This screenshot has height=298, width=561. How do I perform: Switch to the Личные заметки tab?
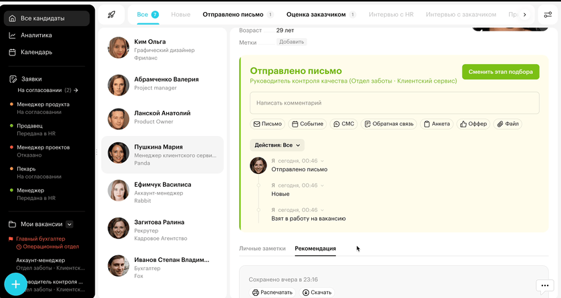[262, 248]
